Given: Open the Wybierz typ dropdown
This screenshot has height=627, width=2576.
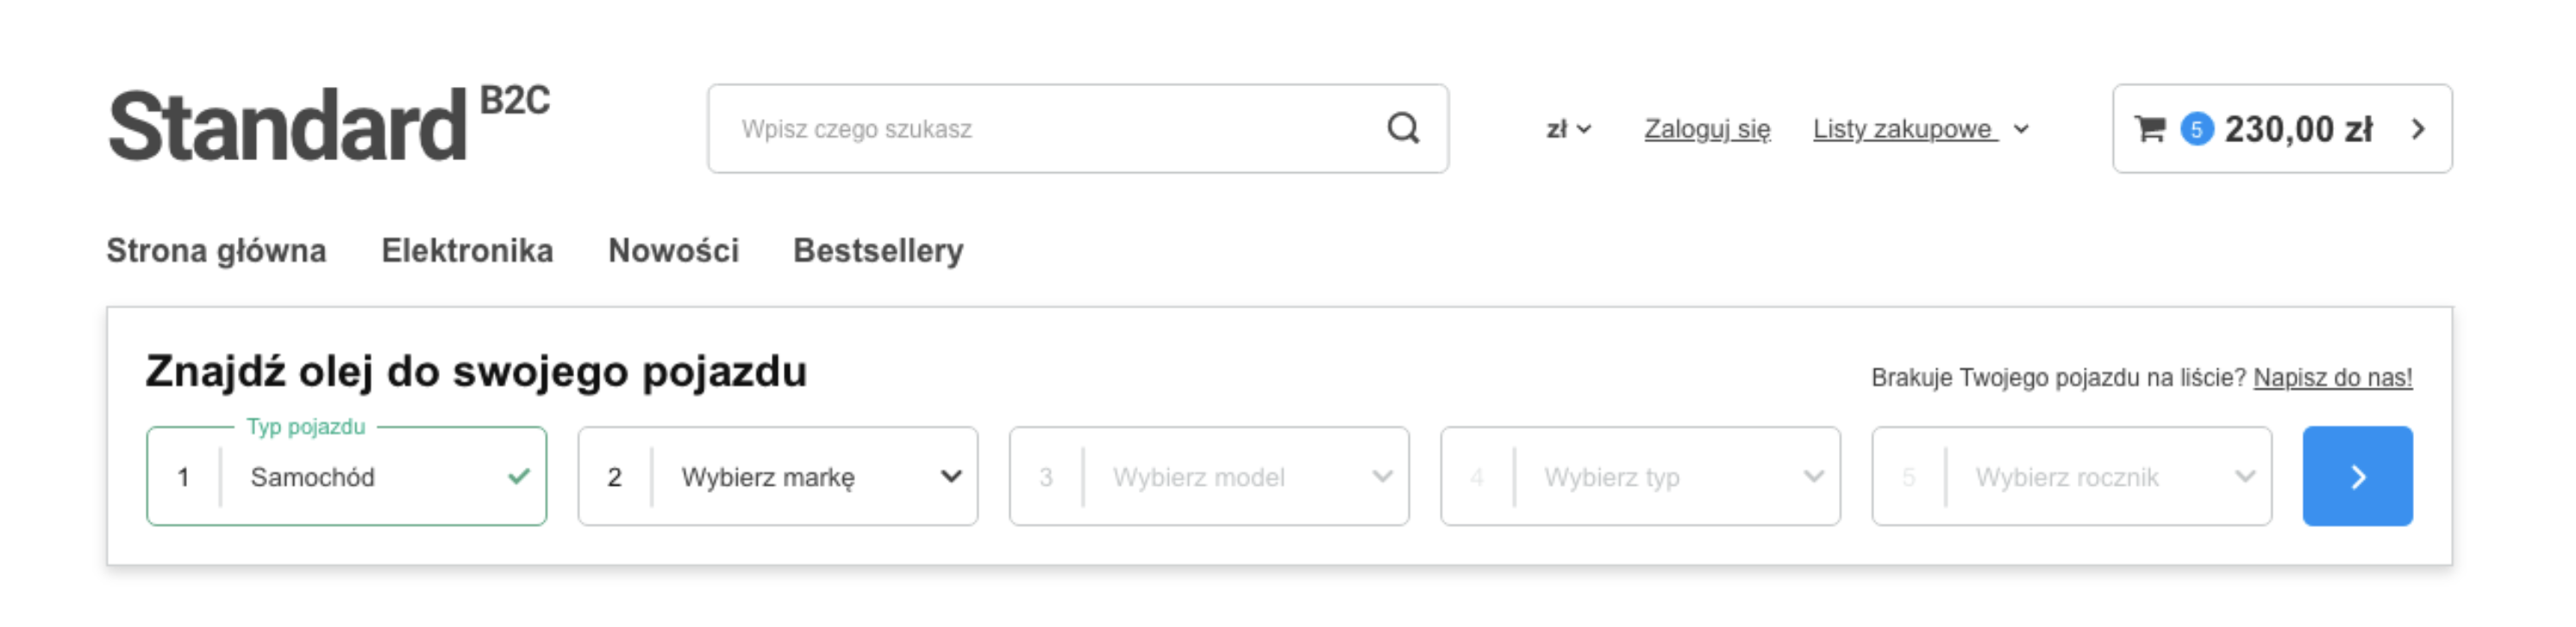Looking at the screenshot, I should [1640, 476].
